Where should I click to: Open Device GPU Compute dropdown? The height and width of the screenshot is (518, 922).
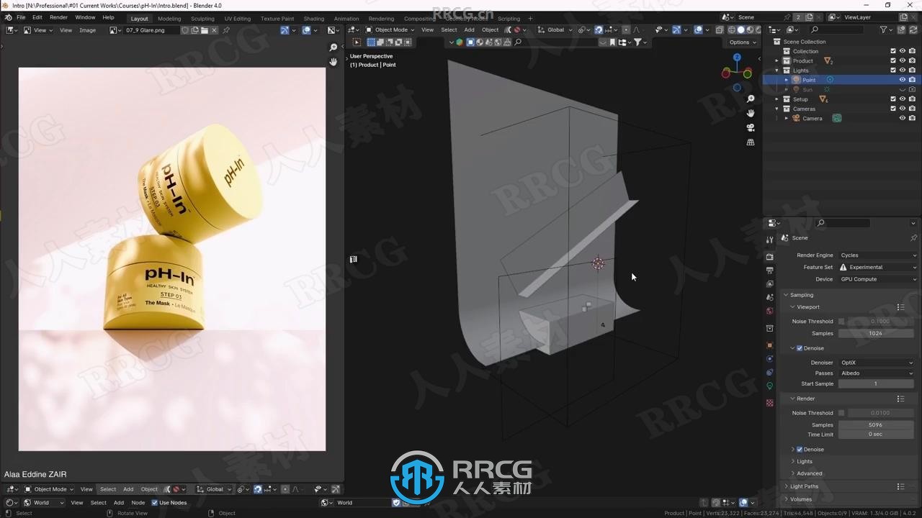879,279
